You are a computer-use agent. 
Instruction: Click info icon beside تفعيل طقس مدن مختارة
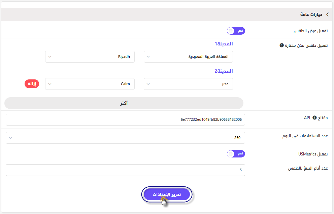click(x=281, y=45)
